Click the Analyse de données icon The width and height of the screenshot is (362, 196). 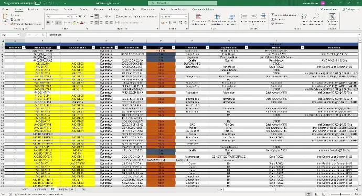(332, 19)
